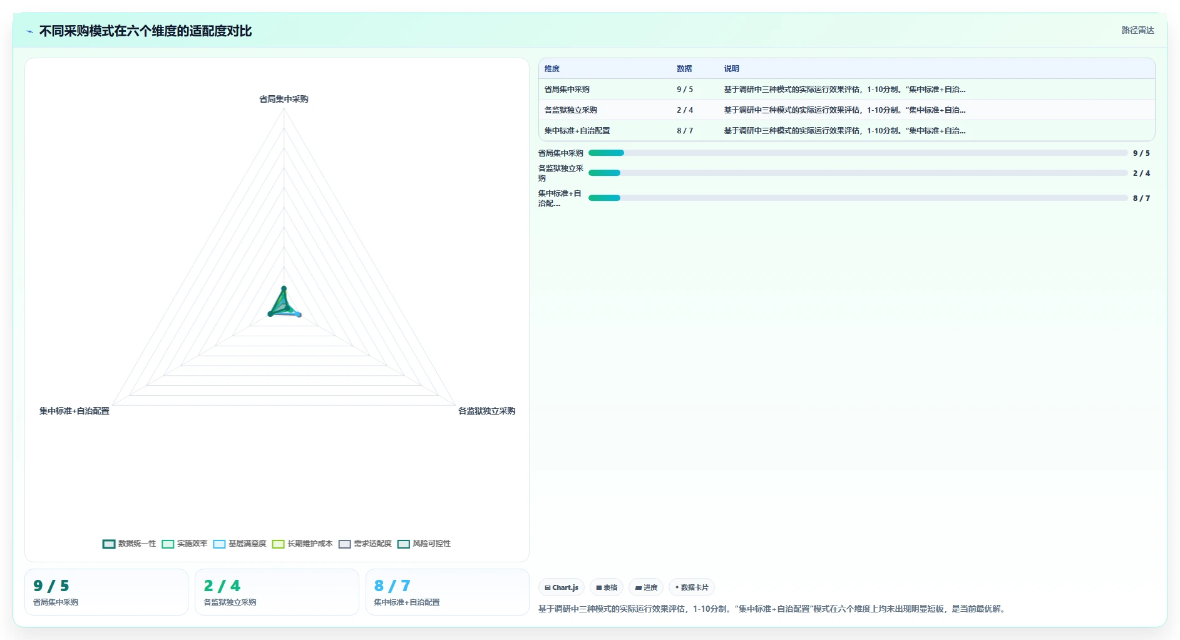Open the 路径雷达 label at top right
This screenshot has height=640, width=1180.
pos(1137,30)
